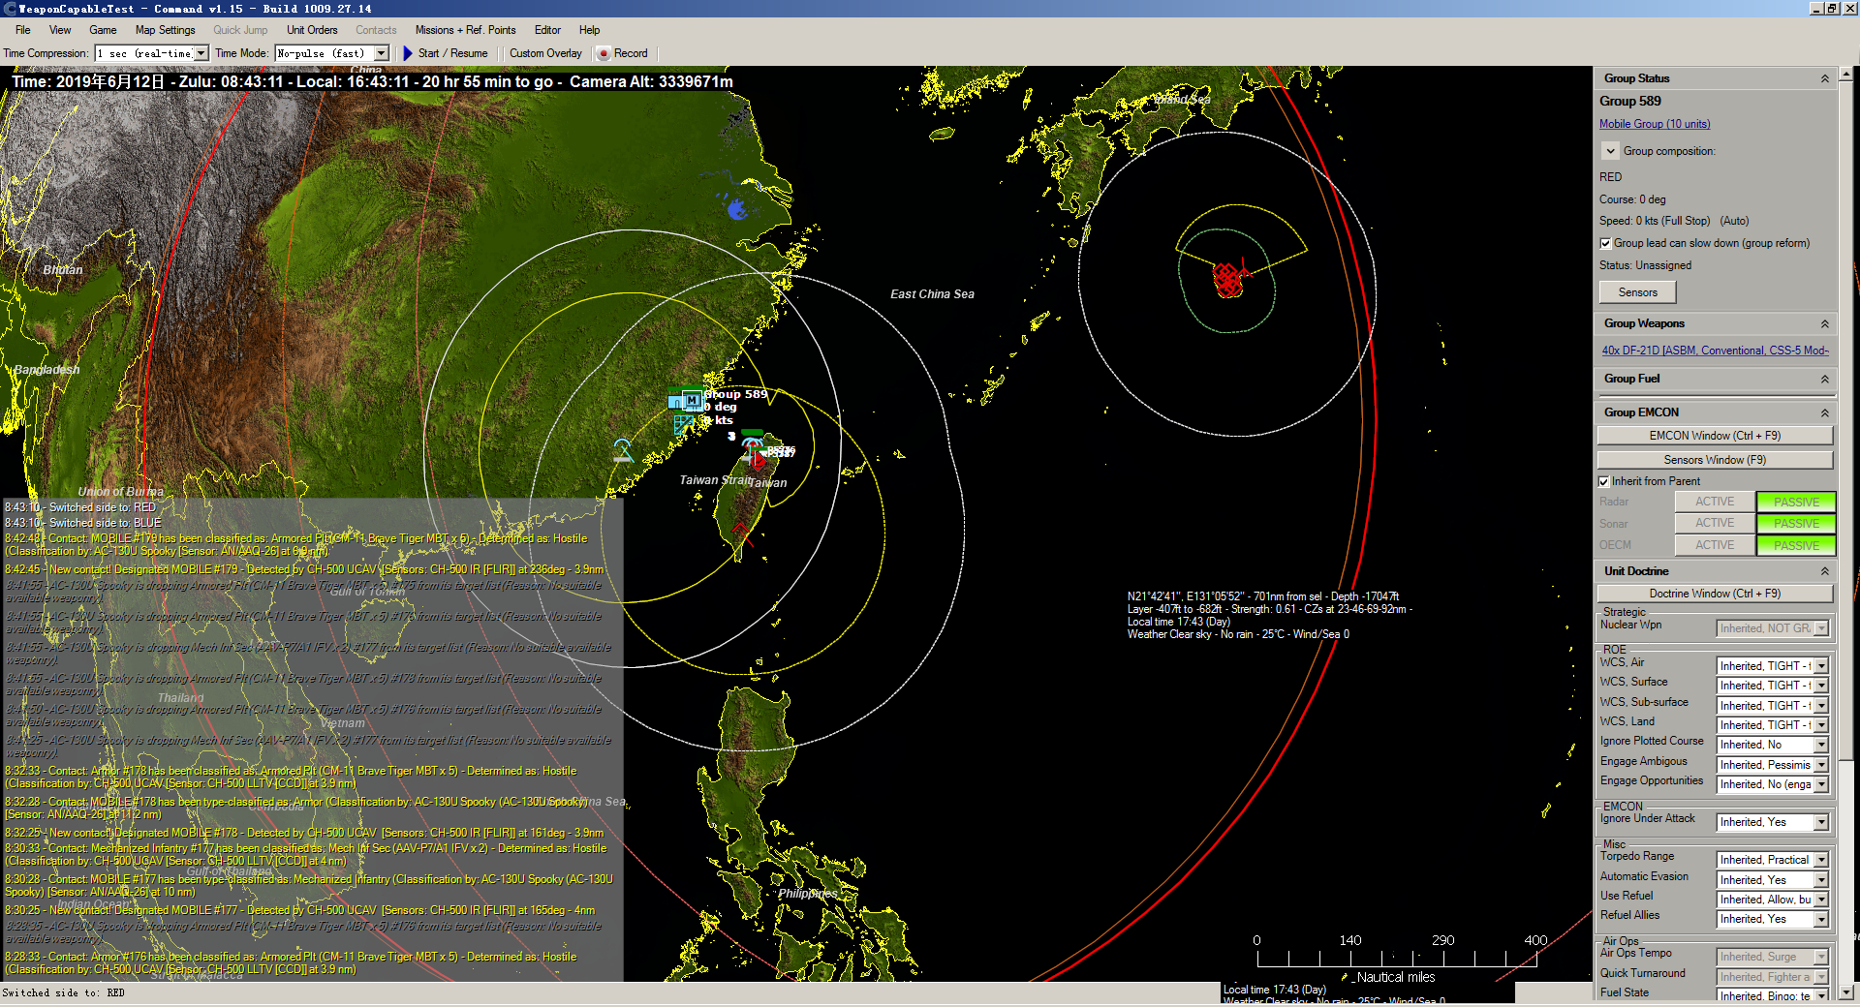Collapse the Group Fuel section chevron
This screenshot has height=1007, width=1860.
coord(1824,379)
